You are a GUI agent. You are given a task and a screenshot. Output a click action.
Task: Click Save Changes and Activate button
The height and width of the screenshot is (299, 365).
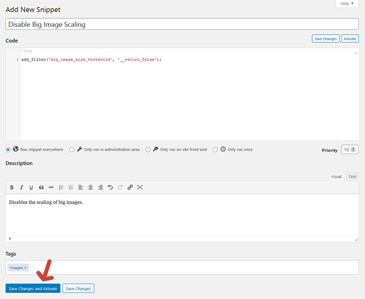coord(33,289)
